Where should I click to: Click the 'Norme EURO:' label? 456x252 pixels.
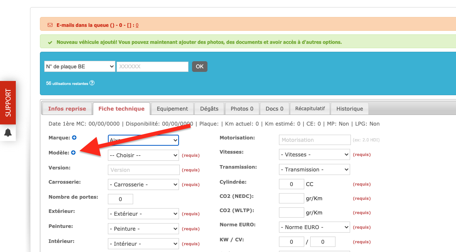pos(237,224)
